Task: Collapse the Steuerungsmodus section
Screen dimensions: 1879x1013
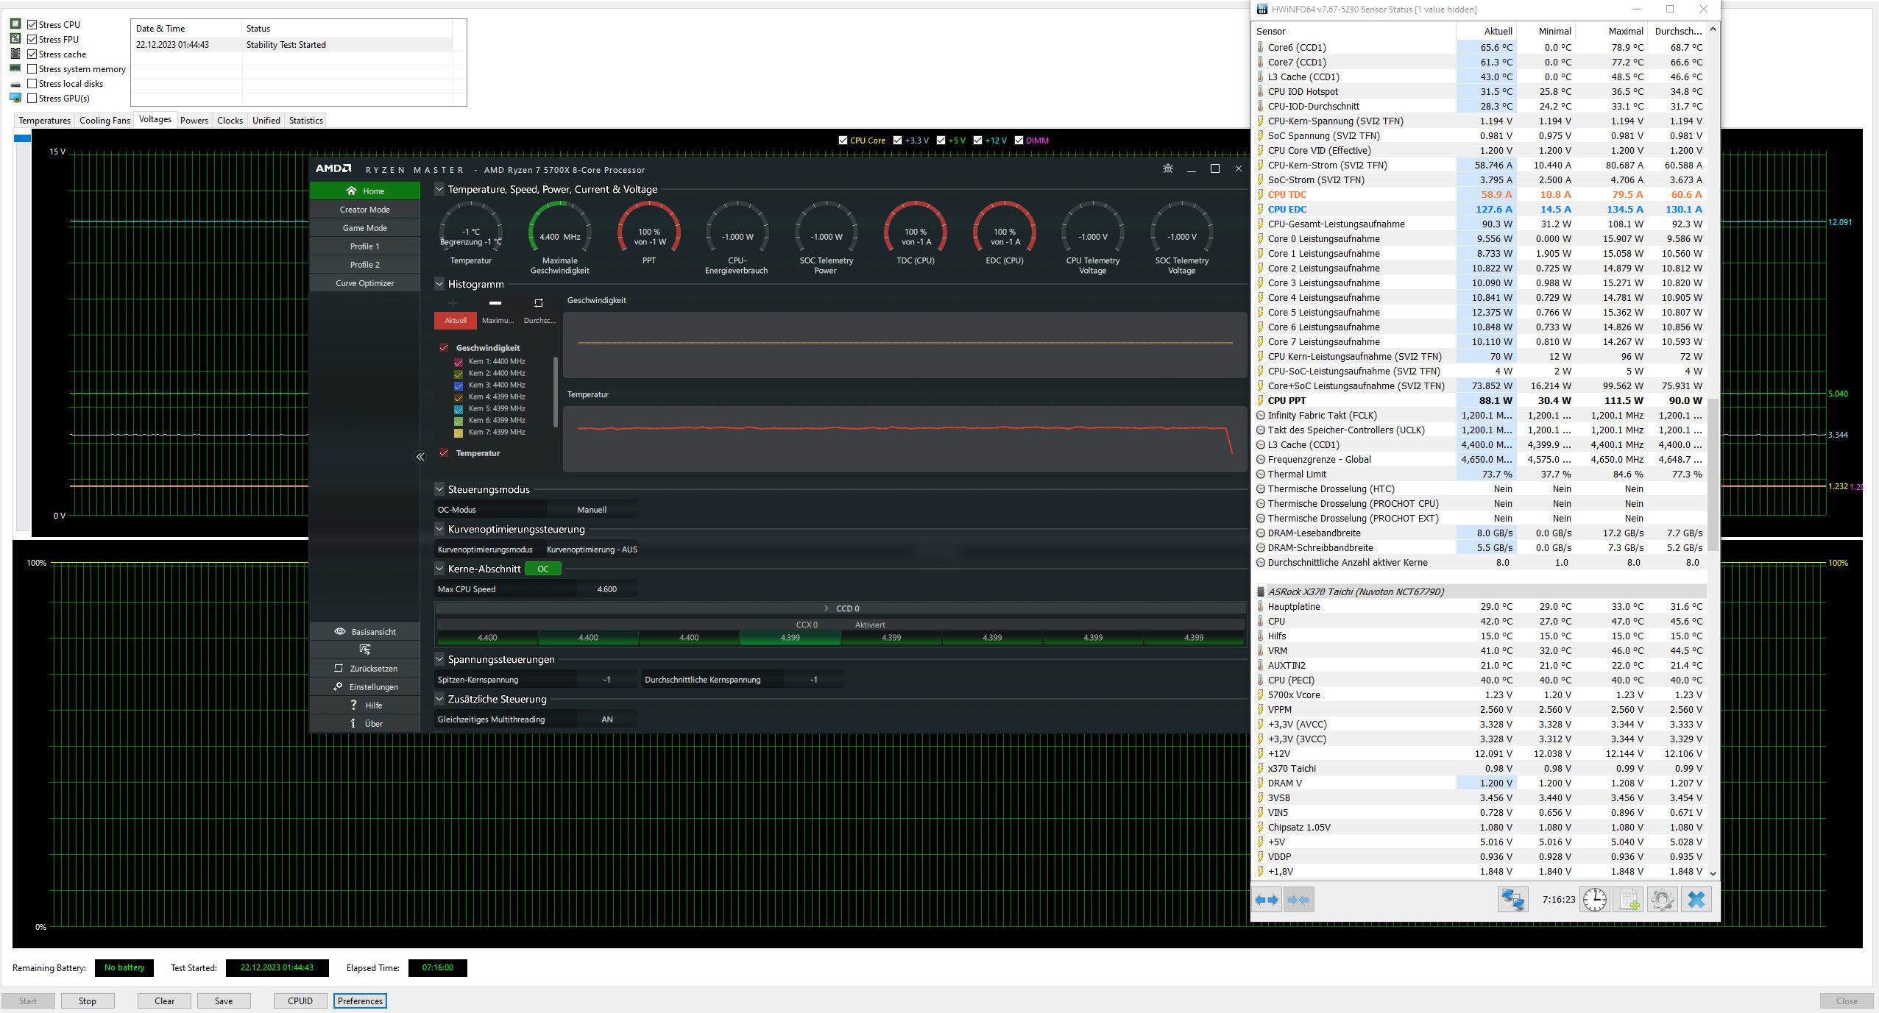Action: 439,489
